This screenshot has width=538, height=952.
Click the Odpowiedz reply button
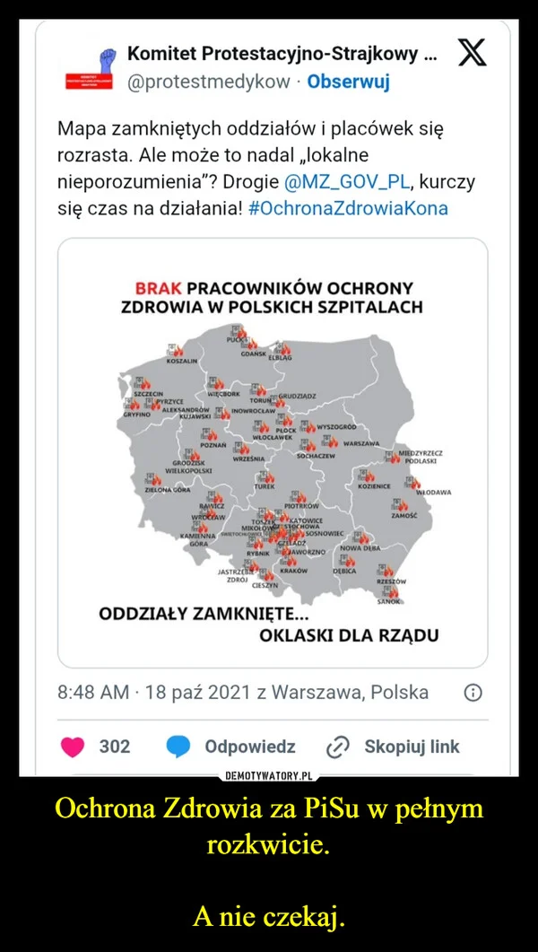click(254, 747)
